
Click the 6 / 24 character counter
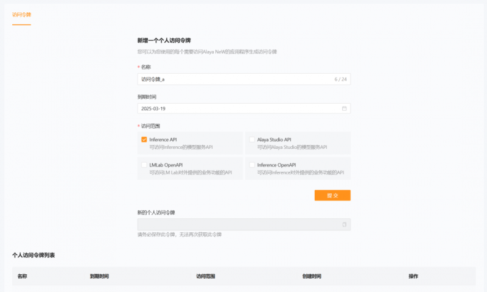pyautogui.click(x=340, y=79)
